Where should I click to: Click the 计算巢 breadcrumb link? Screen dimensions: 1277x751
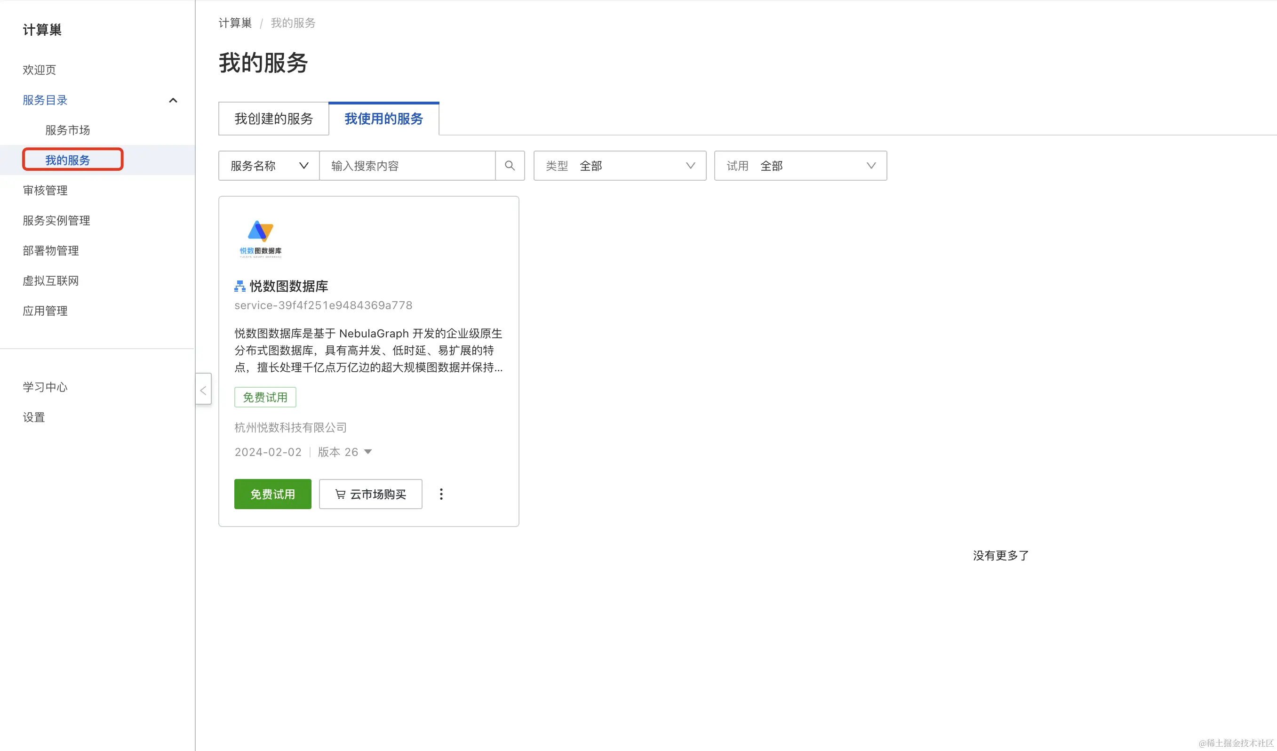[235, 23]
